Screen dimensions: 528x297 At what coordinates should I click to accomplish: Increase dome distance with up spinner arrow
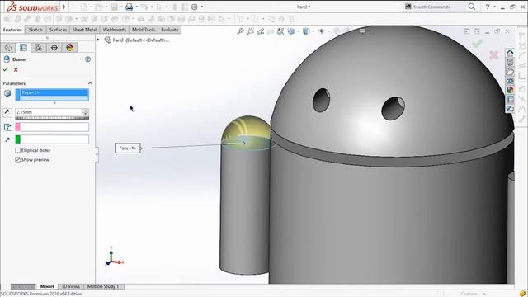click(x=86, y=111)
